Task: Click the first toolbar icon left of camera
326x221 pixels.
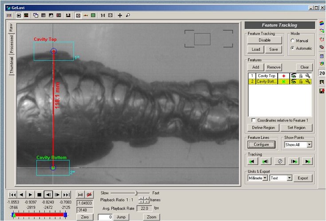Action: coord(9,15)
